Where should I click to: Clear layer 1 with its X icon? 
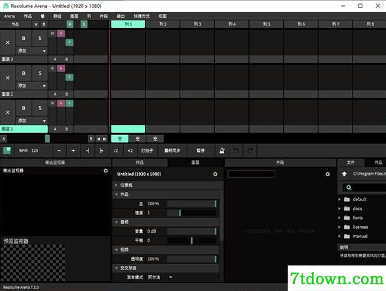pyautogui.click(x=8, y=112)
